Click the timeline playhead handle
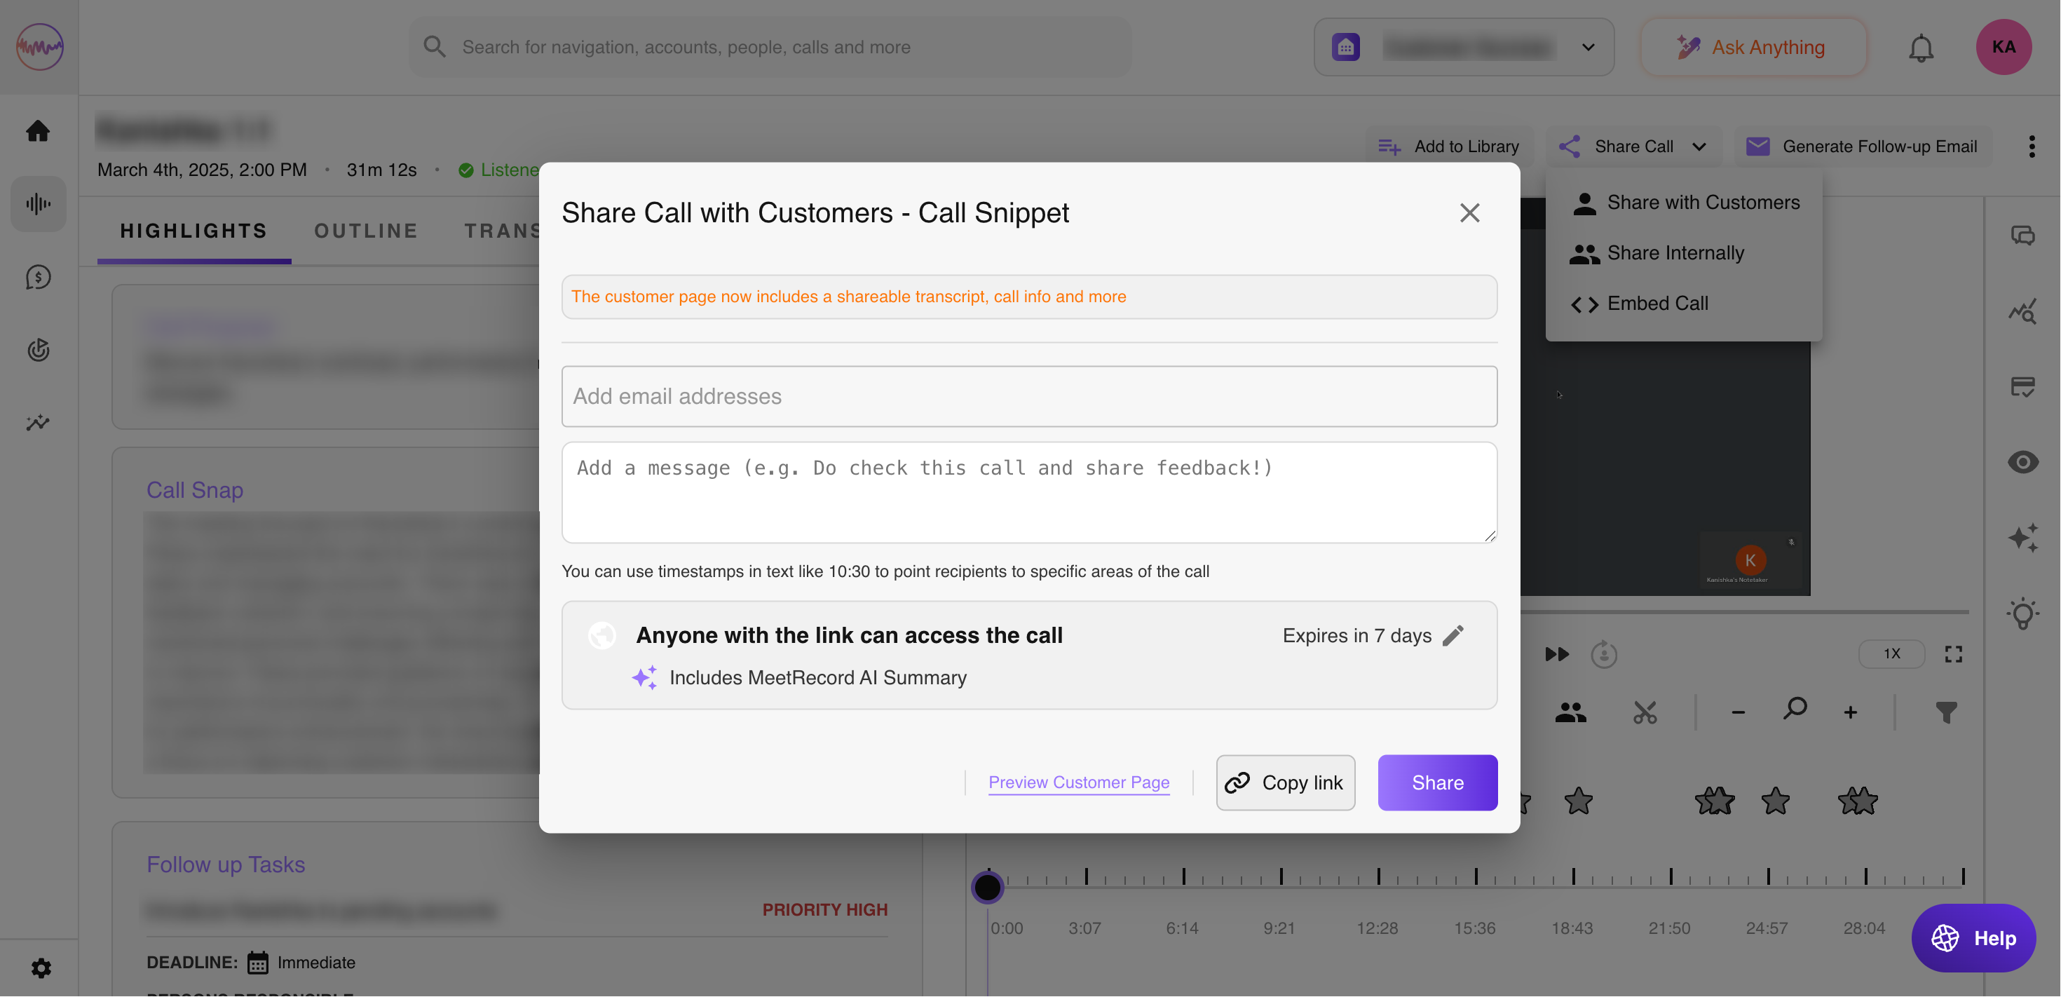This screenshot has height=997, width=2061. click(x=987, y=887)
